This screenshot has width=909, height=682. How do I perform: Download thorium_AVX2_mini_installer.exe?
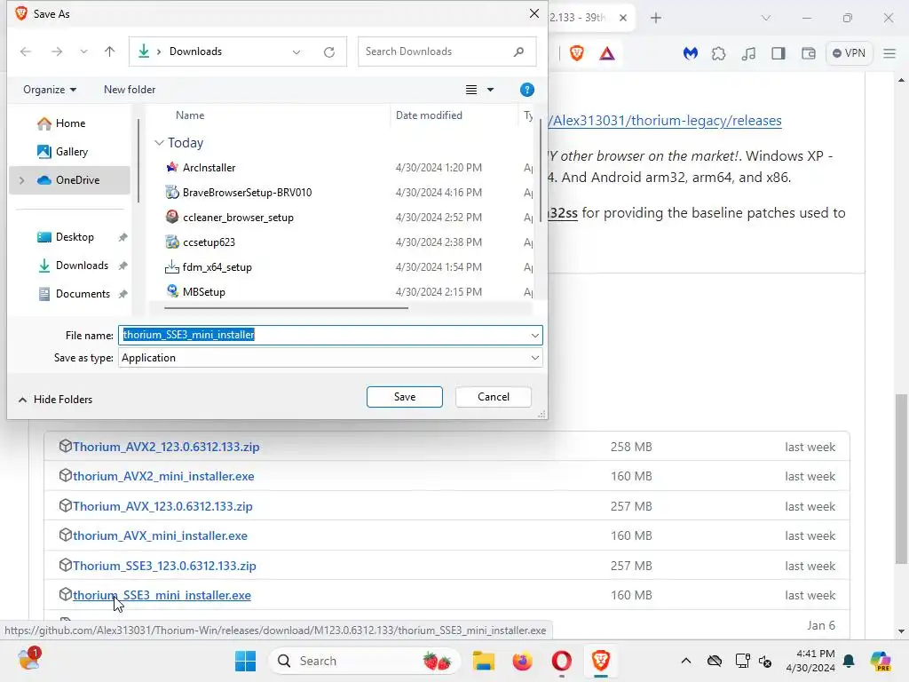coord(163,476)
